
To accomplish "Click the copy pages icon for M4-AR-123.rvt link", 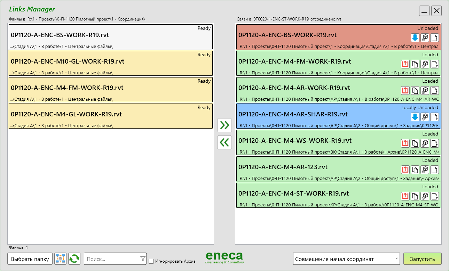I will [415, 170].
